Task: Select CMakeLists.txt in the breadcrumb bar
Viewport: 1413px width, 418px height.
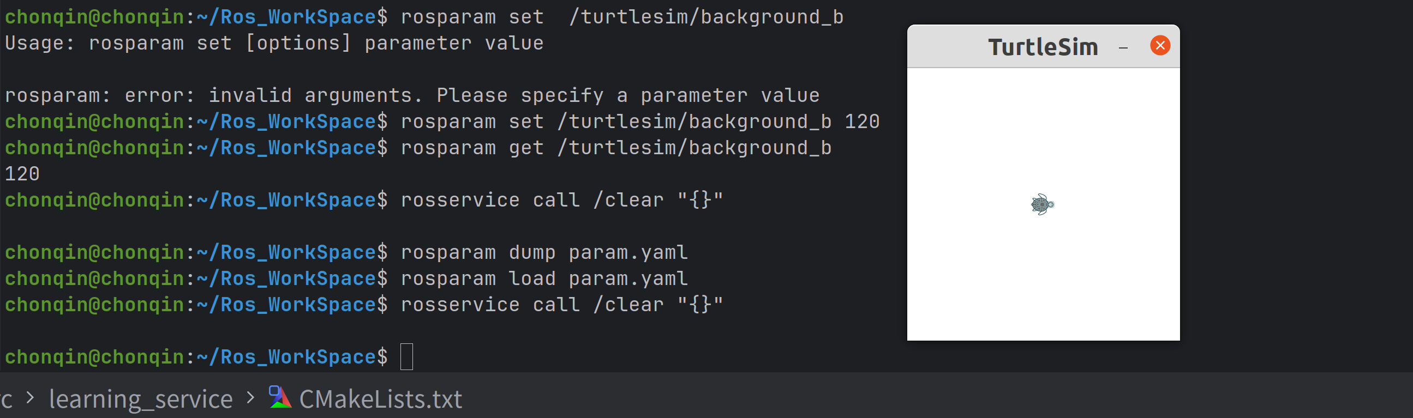Action: click(380, 399)
